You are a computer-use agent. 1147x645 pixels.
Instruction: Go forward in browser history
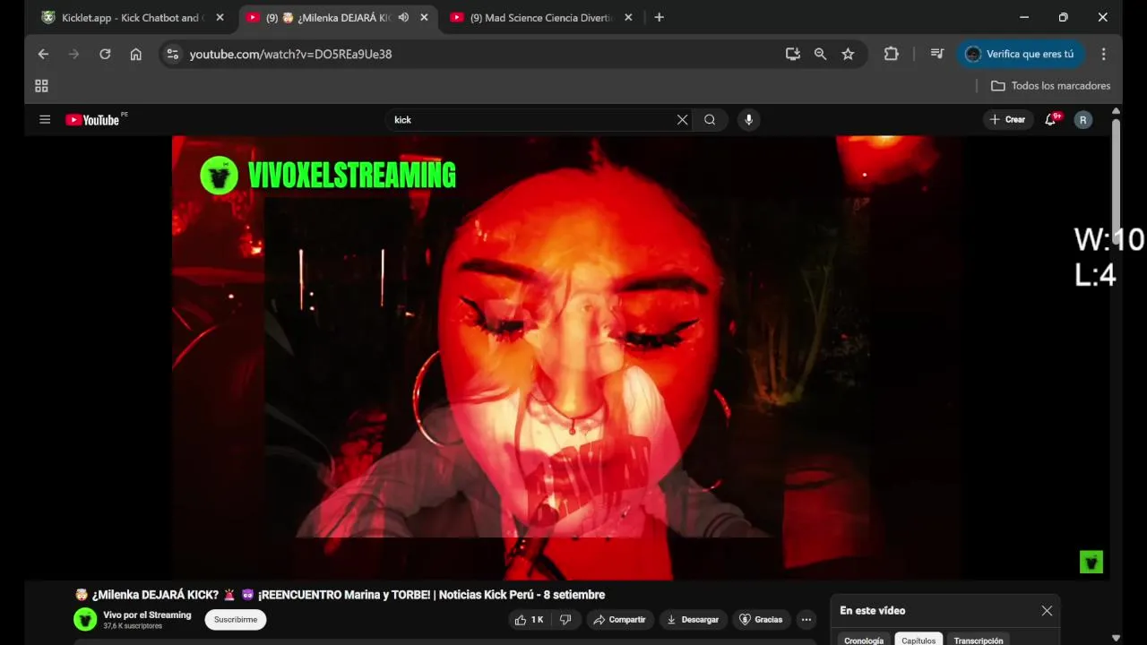(73, 54)
